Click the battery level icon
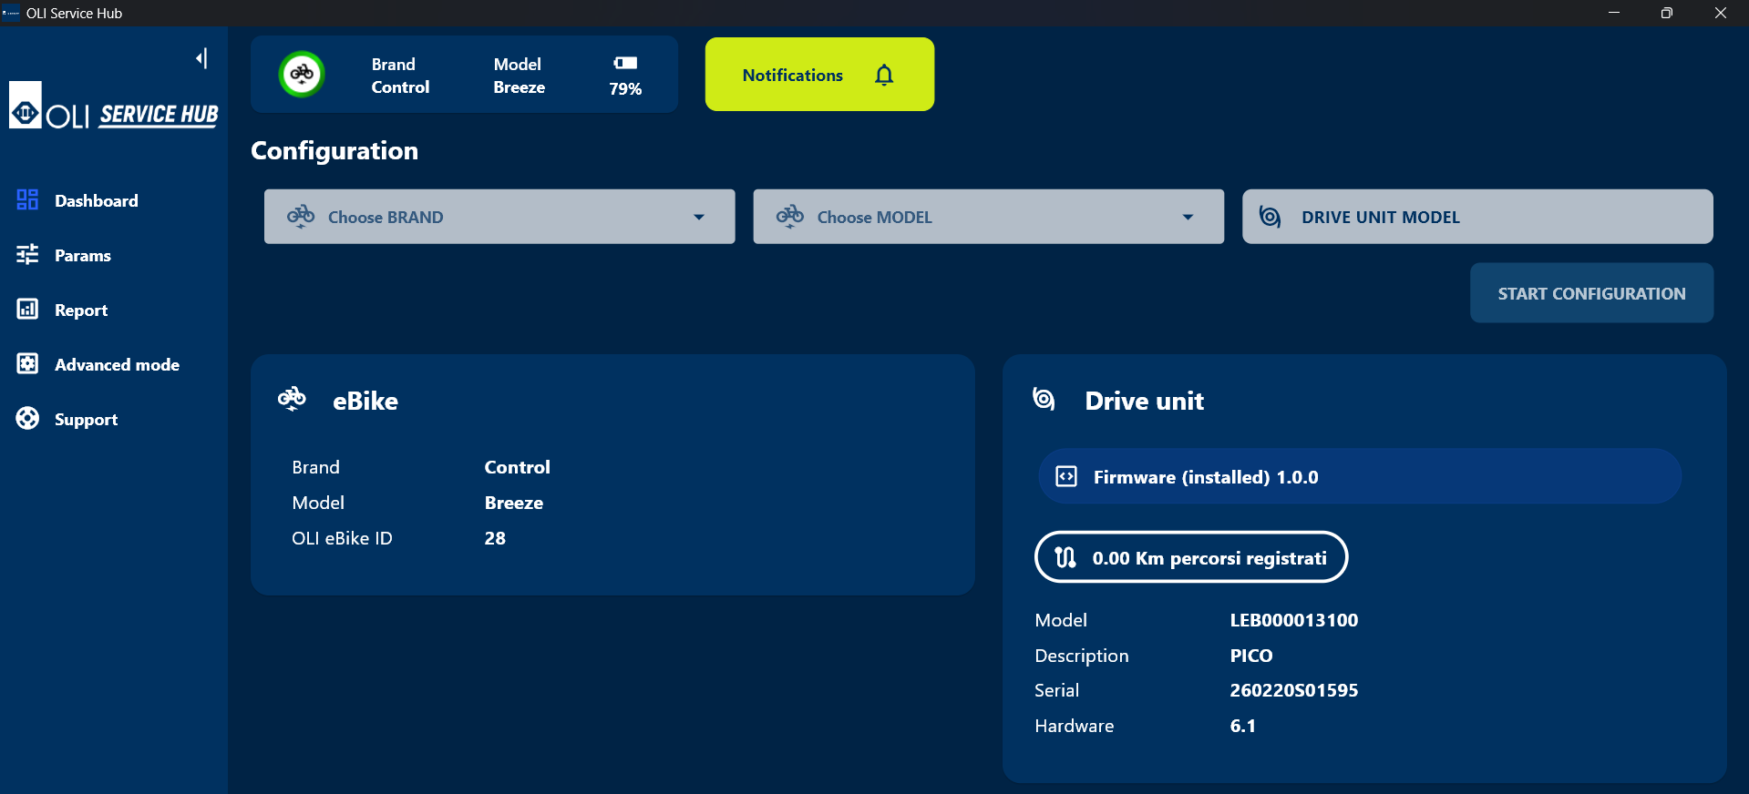Image resolution: width=1749 pixels, height=794 pixels. click(625, 63)
